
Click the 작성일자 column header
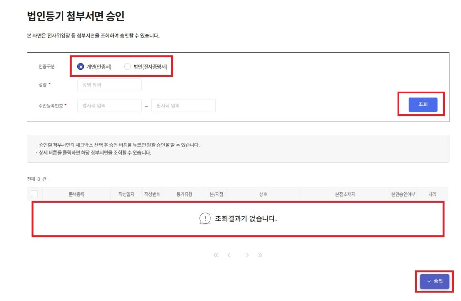[126, 194]
